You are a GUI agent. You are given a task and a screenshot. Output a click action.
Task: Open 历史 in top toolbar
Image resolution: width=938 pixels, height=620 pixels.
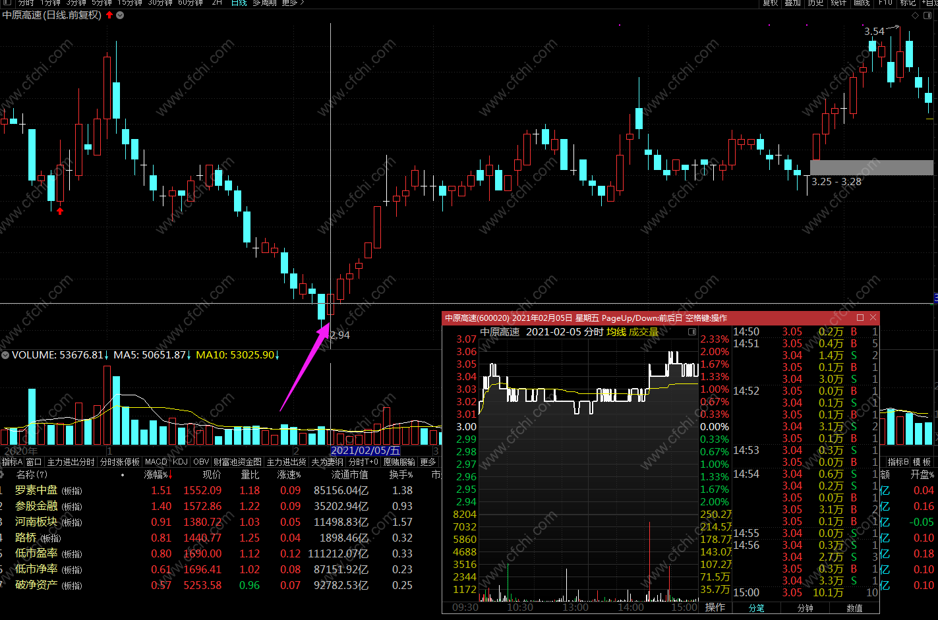pyautogui.click(x=816, y=3)
